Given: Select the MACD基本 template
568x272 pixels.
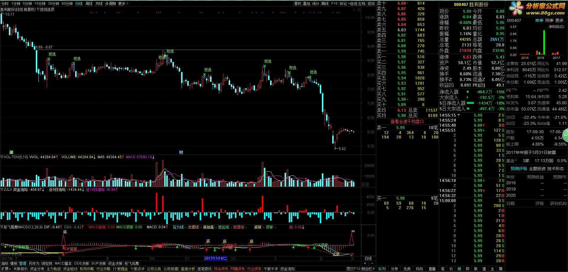Looking at the screenshot, I should [x=63, y=263].
